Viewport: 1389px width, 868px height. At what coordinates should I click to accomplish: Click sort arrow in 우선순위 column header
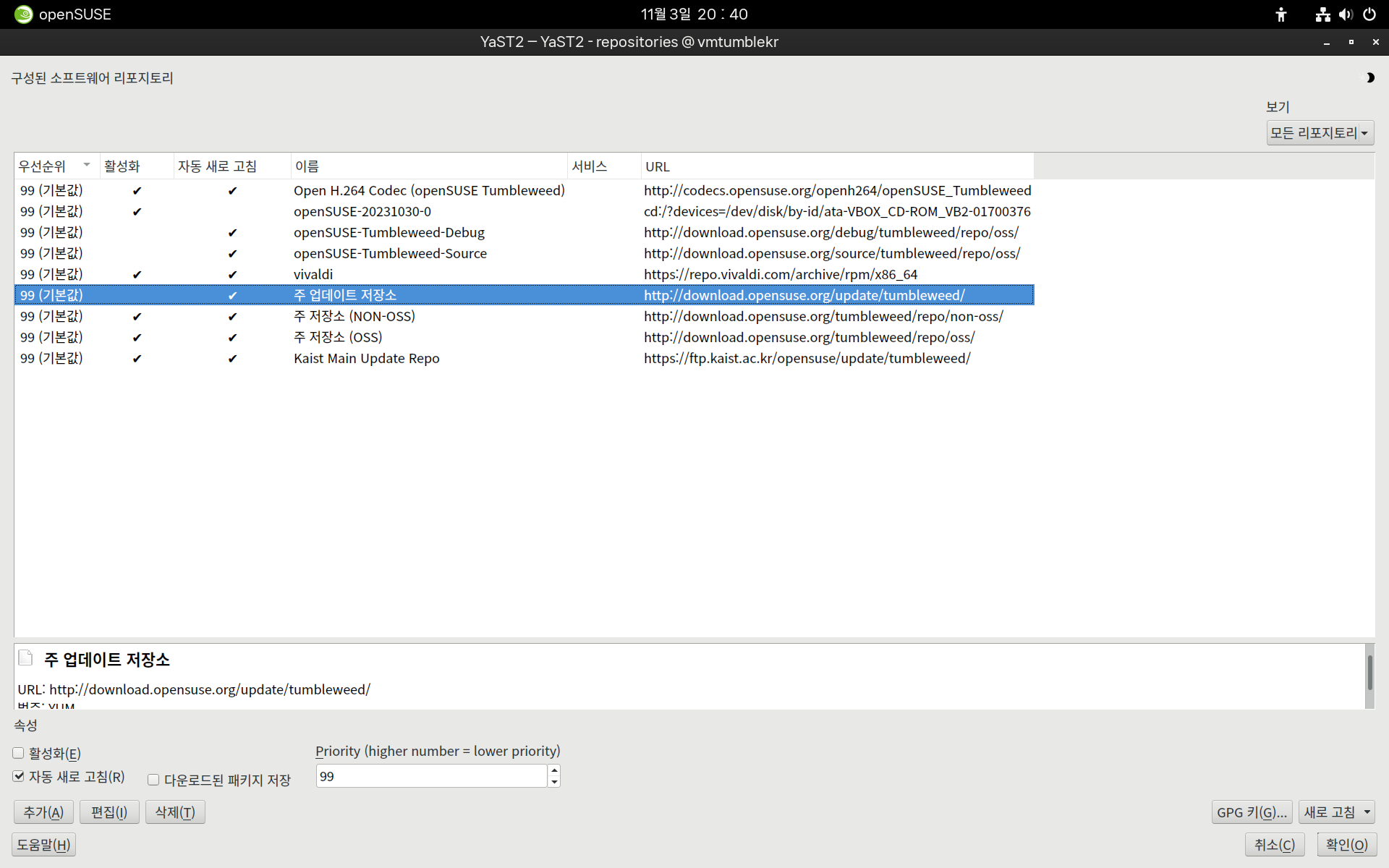(x=87, y=166)
